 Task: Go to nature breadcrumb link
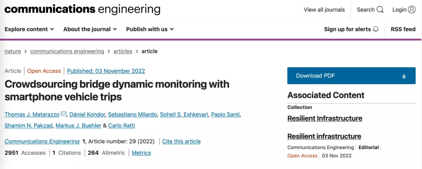(x=13, y=51)
